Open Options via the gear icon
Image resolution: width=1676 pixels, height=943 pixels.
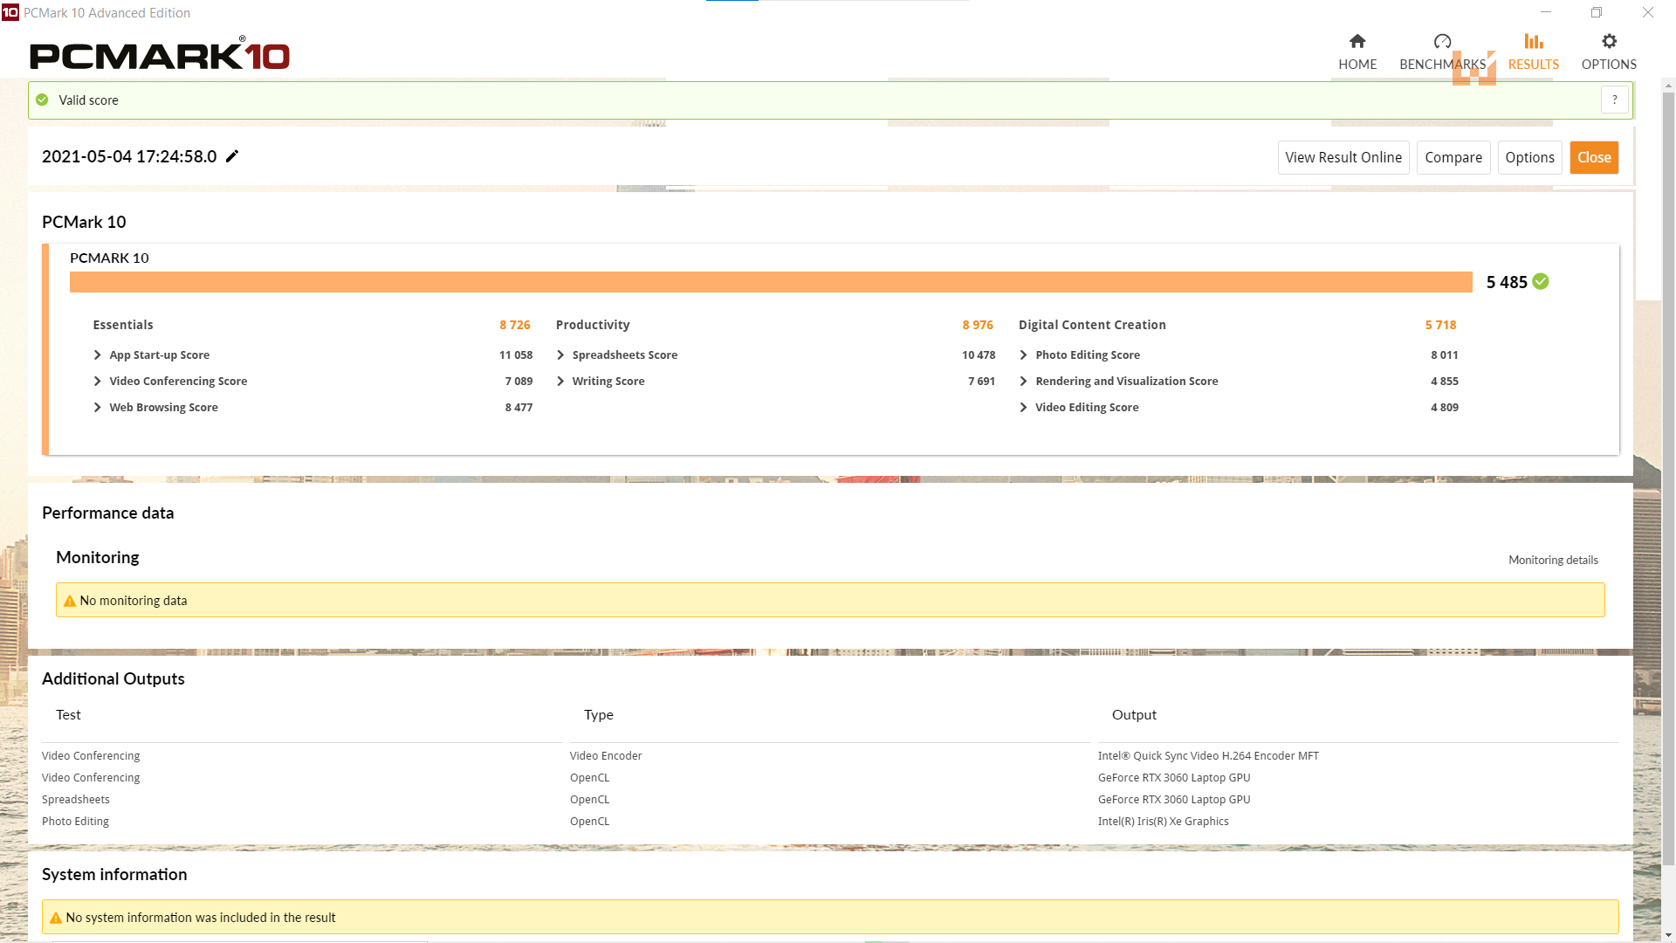pyautogui.click(x=1609, y=41)
